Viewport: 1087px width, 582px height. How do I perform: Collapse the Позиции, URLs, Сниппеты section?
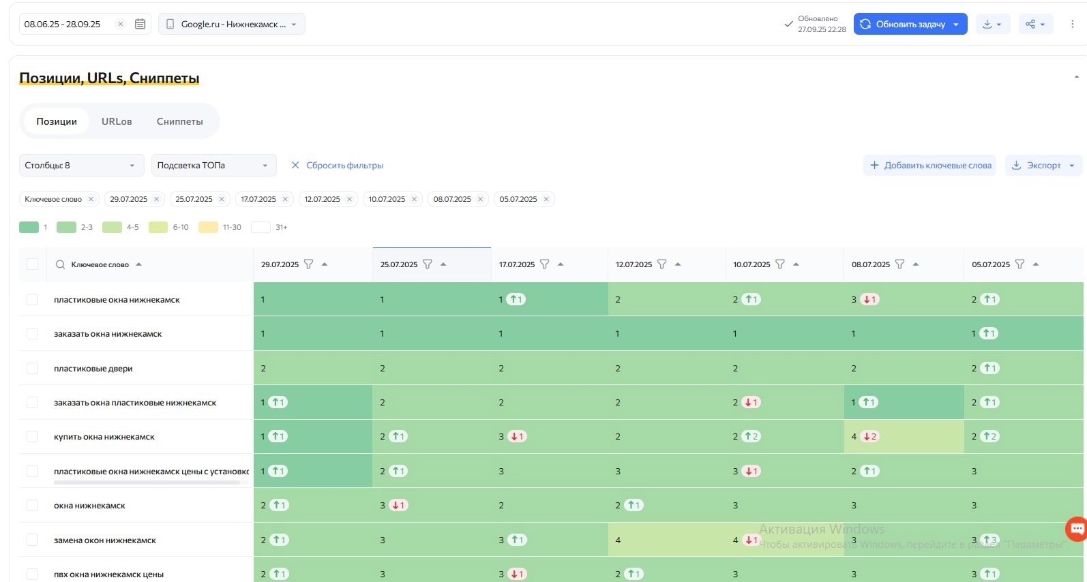click(x=1076, y=77)
